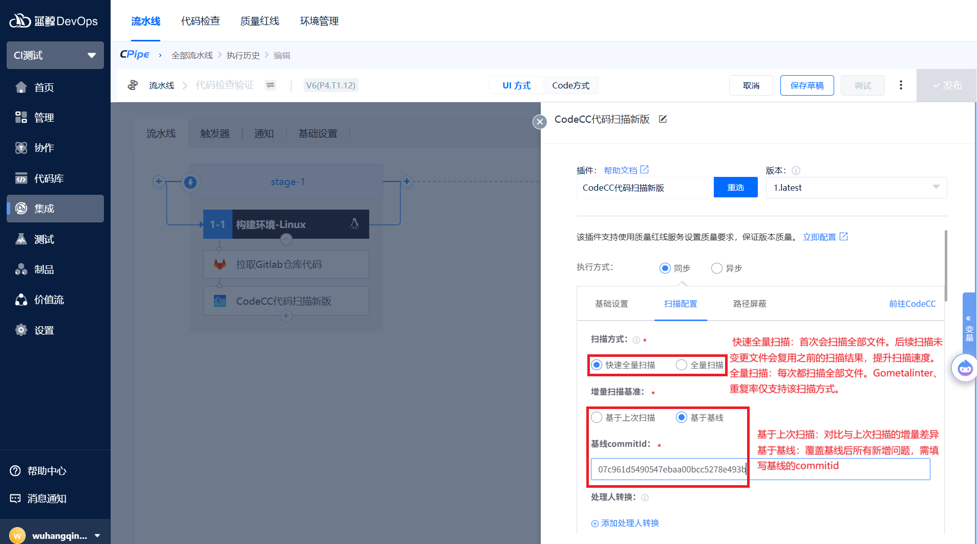Open the three-dot more options menu
977x544 pixels.
tap(901, 85)
